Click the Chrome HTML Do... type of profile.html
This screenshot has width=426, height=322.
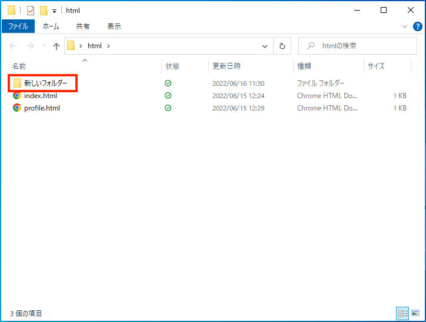(x=327, y=108)
